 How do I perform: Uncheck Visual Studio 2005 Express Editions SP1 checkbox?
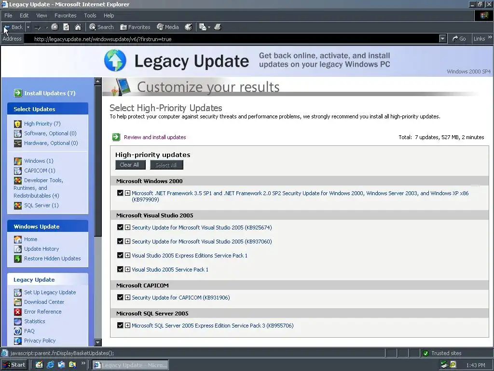click(x=120, y=255)
